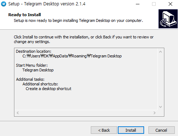Click the Install button

pyautogui.click(x=131, y=130)
